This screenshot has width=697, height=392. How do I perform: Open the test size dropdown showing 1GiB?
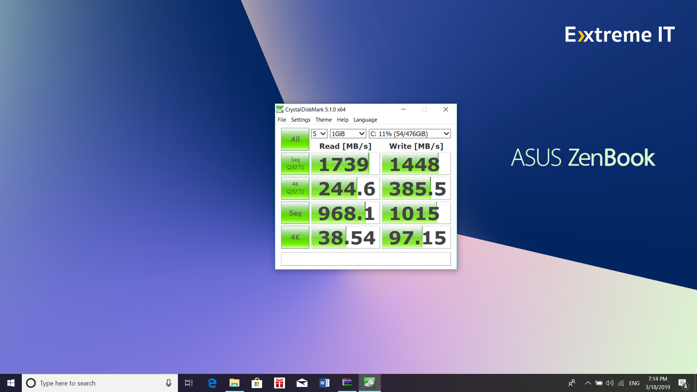pyautogui.click(x=348, y=134)
